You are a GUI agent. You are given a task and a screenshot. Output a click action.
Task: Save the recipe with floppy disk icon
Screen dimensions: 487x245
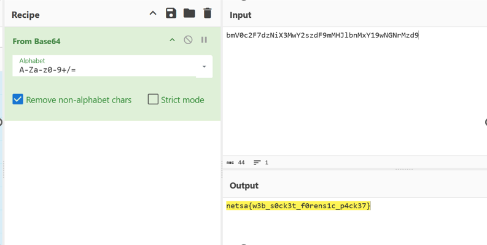(x=171, y=14)
